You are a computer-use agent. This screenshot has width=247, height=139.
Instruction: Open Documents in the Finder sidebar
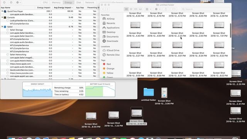point(112,37)
